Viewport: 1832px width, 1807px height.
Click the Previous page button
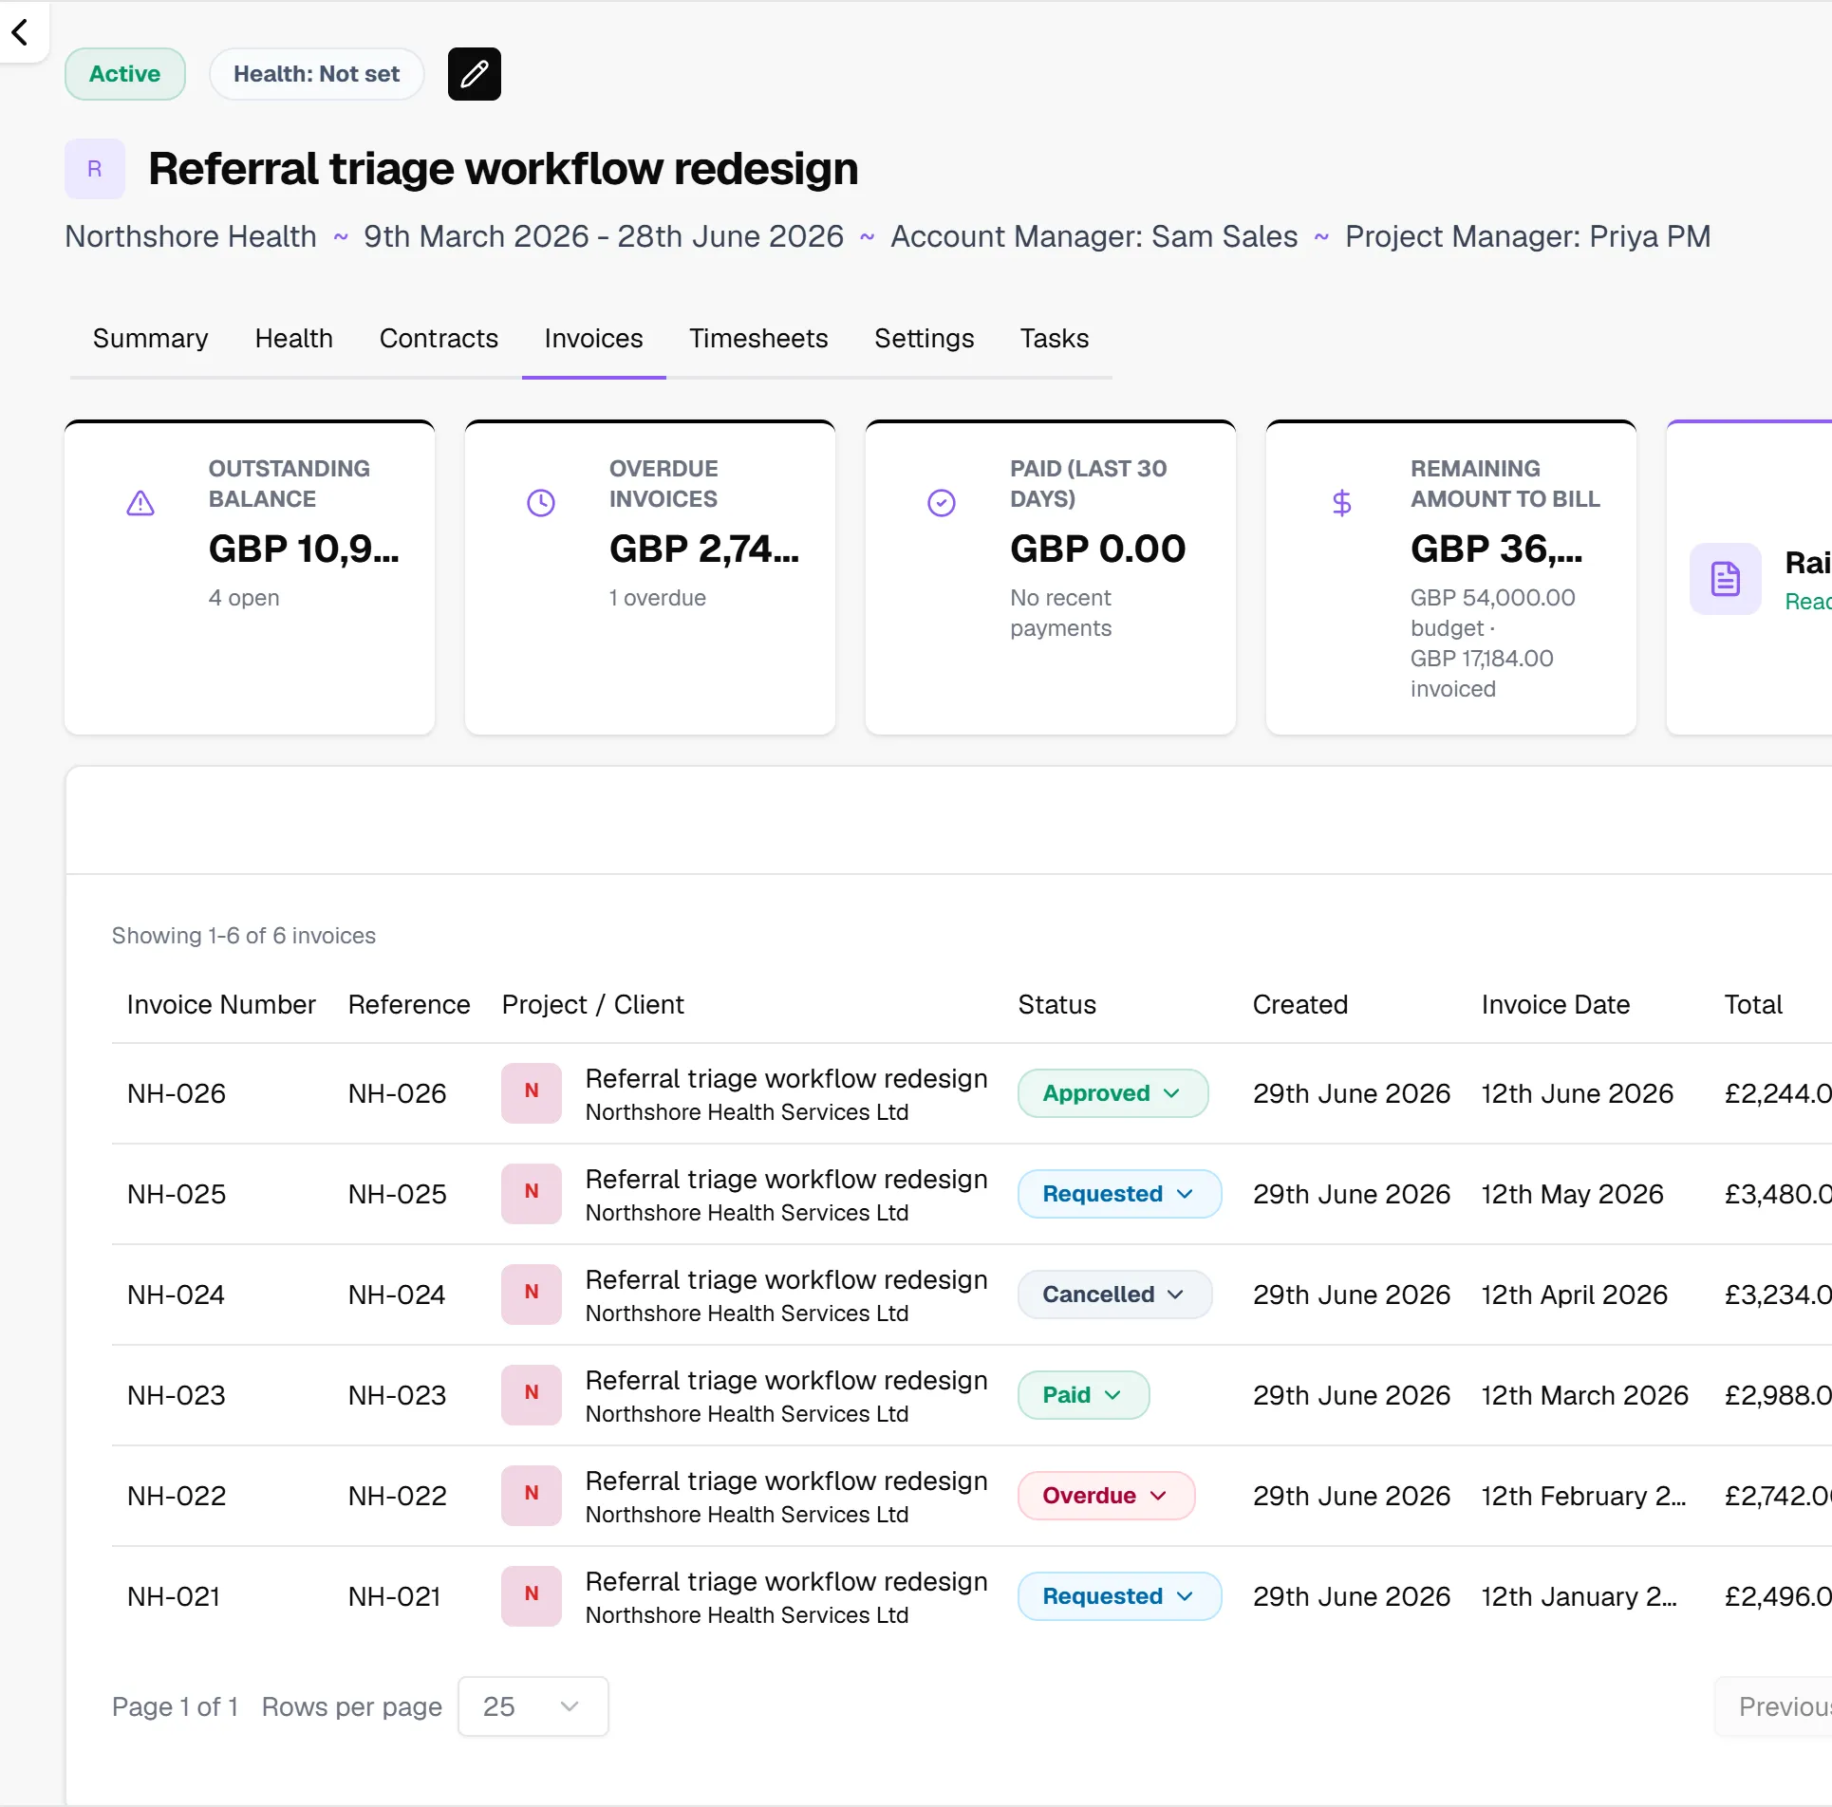[x=1775, y=1706]
